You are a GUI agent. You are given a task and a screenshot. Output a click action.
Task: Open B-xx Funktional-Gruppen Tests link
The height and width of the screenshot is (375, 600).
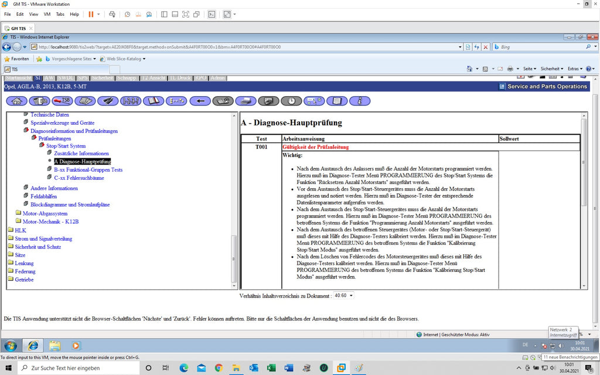[x=88, y=170]
